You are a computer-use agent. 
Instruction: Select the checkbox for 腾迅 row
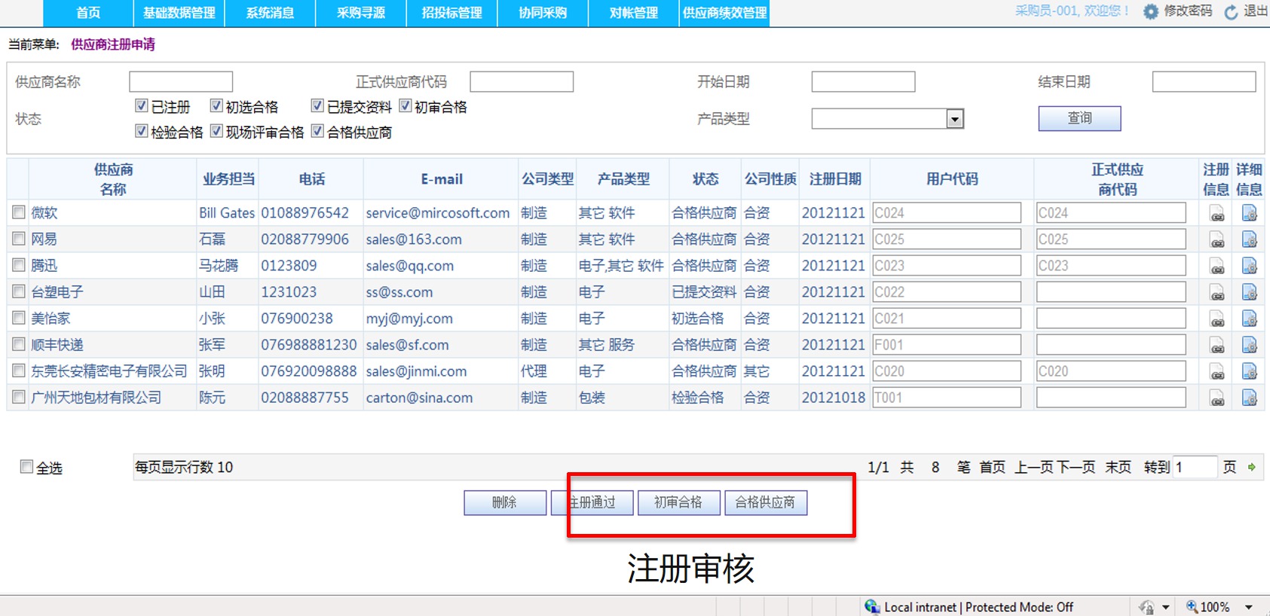click(19, 265)
